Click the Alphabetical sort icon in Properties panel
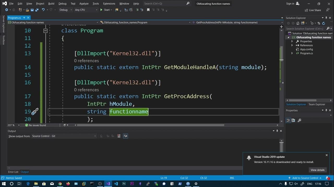334x187 pixels. click(293, 120)
